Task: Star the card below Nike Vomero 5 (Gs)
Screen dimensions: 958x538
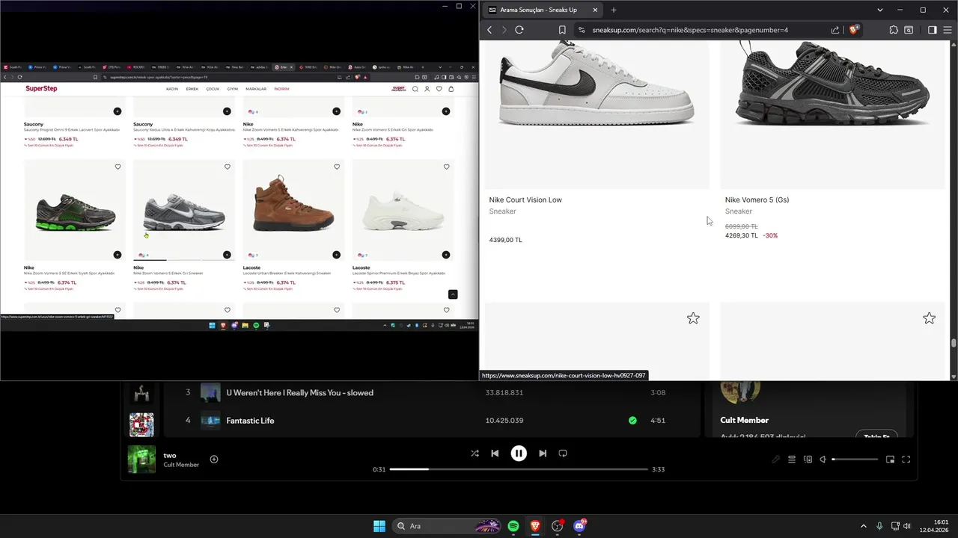Action: [929, 318]
